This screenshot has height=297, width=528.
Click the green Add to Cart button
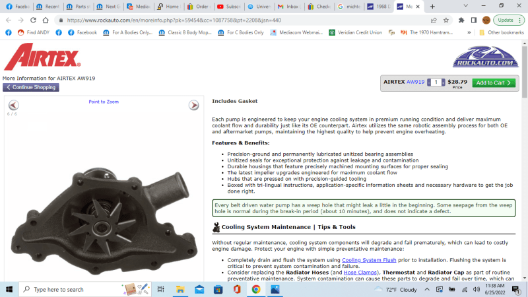click(494, 83)
